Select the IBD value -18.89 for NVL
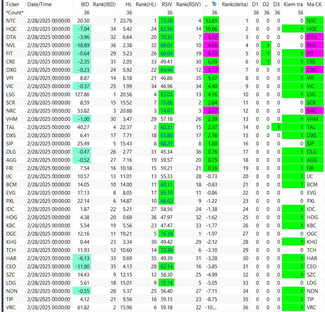Viewport: 325px width, 312px height. (82, 45)
